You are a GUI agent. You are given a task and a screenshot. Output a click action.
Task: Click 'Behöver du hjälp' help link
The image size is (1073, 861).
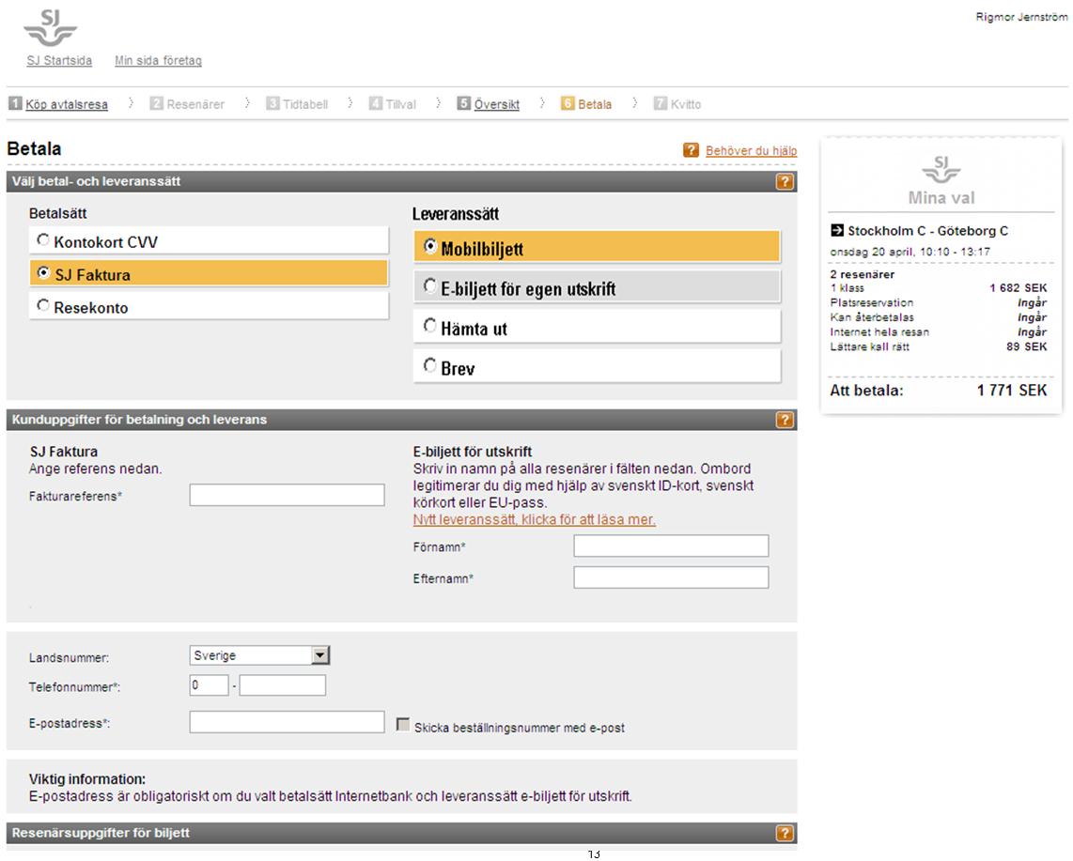[752, 150]
